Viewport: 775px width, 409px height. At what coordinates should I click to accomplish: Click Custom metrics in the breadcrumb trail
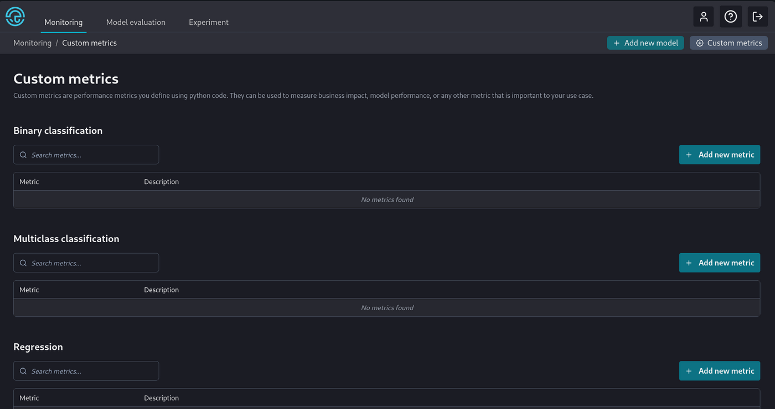click(89, 43)
